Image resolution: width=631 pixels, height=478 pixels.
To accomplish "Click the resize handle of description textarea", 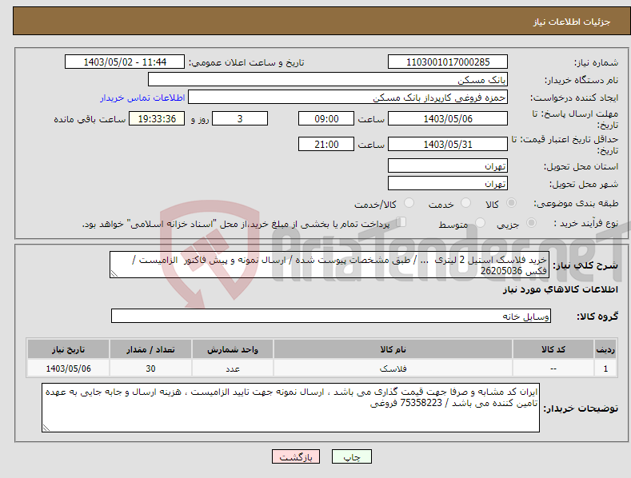I will pyautogui.click(x=114, y=274).
